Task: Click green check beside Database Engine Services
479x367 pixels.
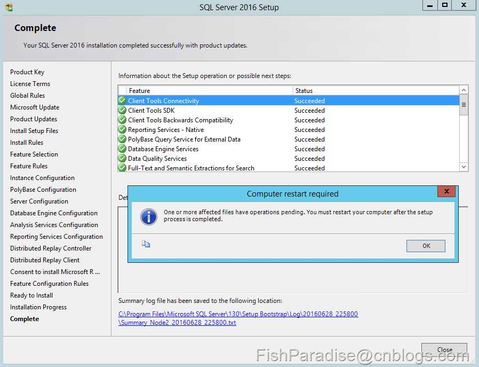Action: click(x=122, y=149)
